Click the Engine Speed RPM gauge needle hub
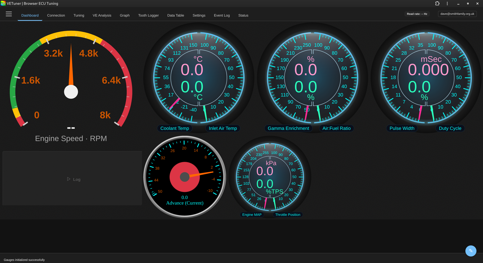Screen dimensions: 483x263 pyautogui.click(x=71, y=92)
